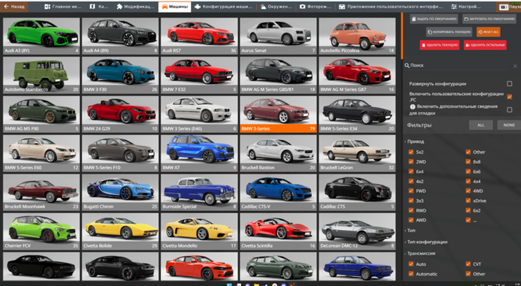The image size is (521, 286).
Task: Toggle the RWD drive filter
Action: click(x=411, y=210)
